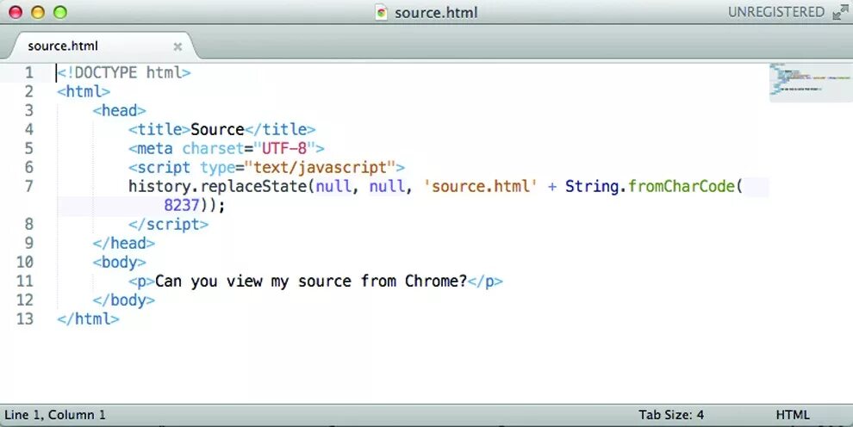Click history.replaceState in the script
The height and width of the screenshot is (427, 853).
218,186
